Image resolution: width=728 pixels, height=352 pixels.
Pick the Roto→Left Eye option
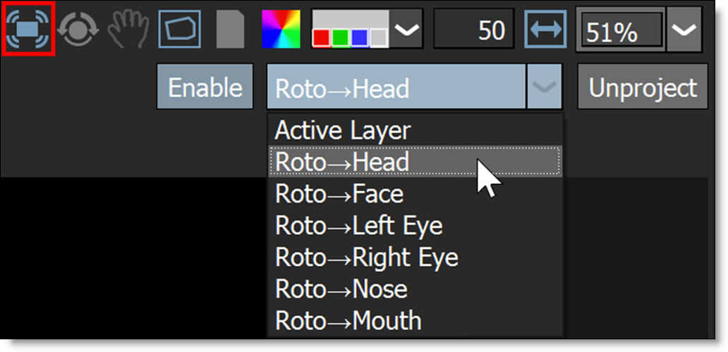coord(358,226)
